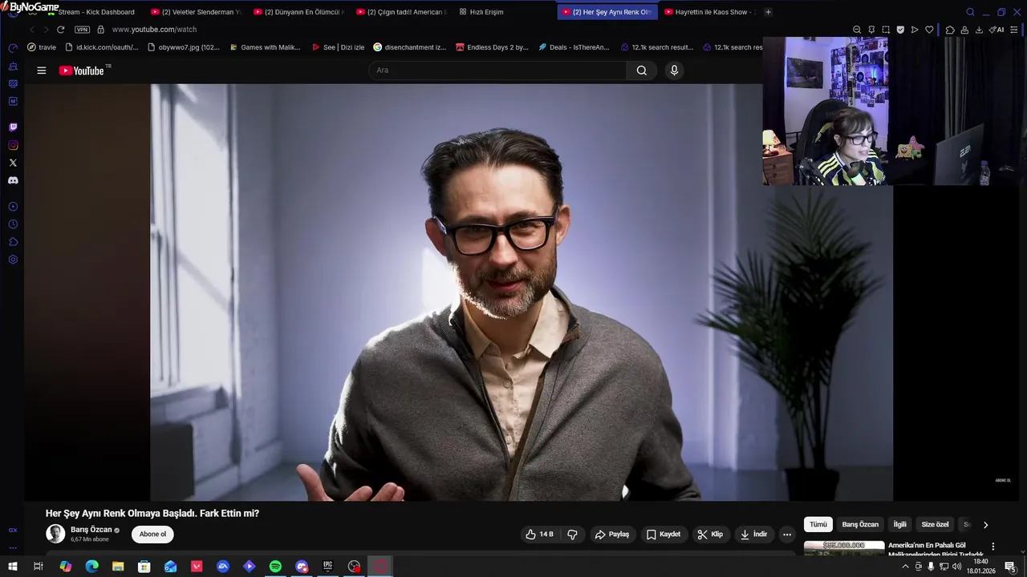Open Instagram in the Opera sidebar
Viewport: 1027px width, 577px height.
click(x=13, y=145)
